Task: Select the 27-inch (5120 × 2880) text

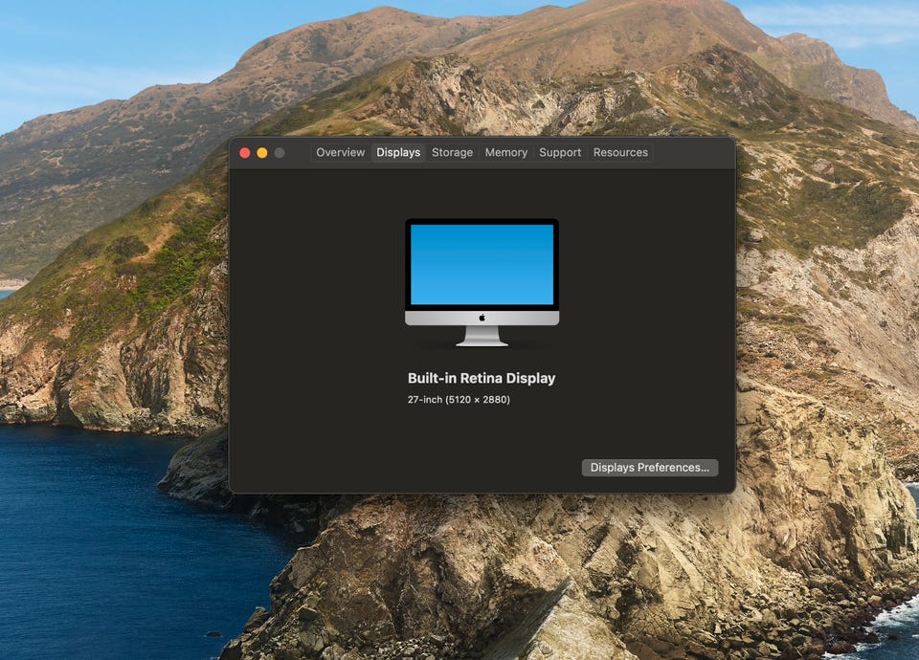Action: 459,400
